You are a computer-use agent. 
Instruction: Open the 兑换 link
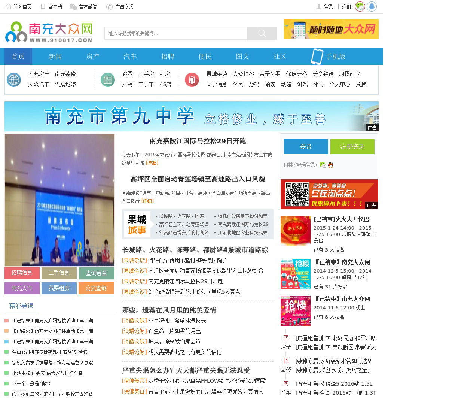pyautogui.click(x=361, y=84)
